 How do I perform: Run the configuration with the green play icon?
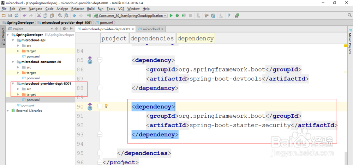(x=171, y=16)
